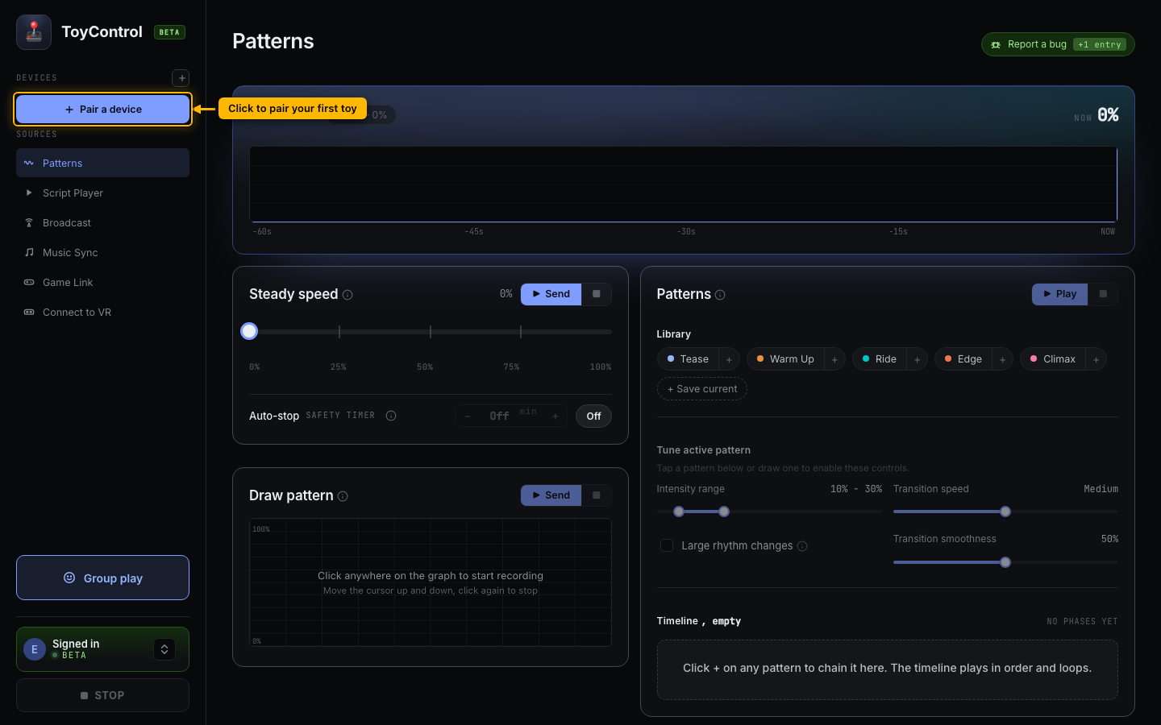Click the draw pattern graph to start recording

[x=431, y=582]
